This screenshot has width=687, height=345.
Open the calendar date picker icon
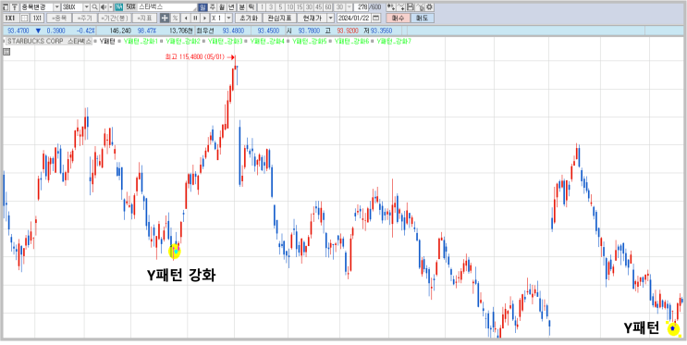[x=376, y=18]
